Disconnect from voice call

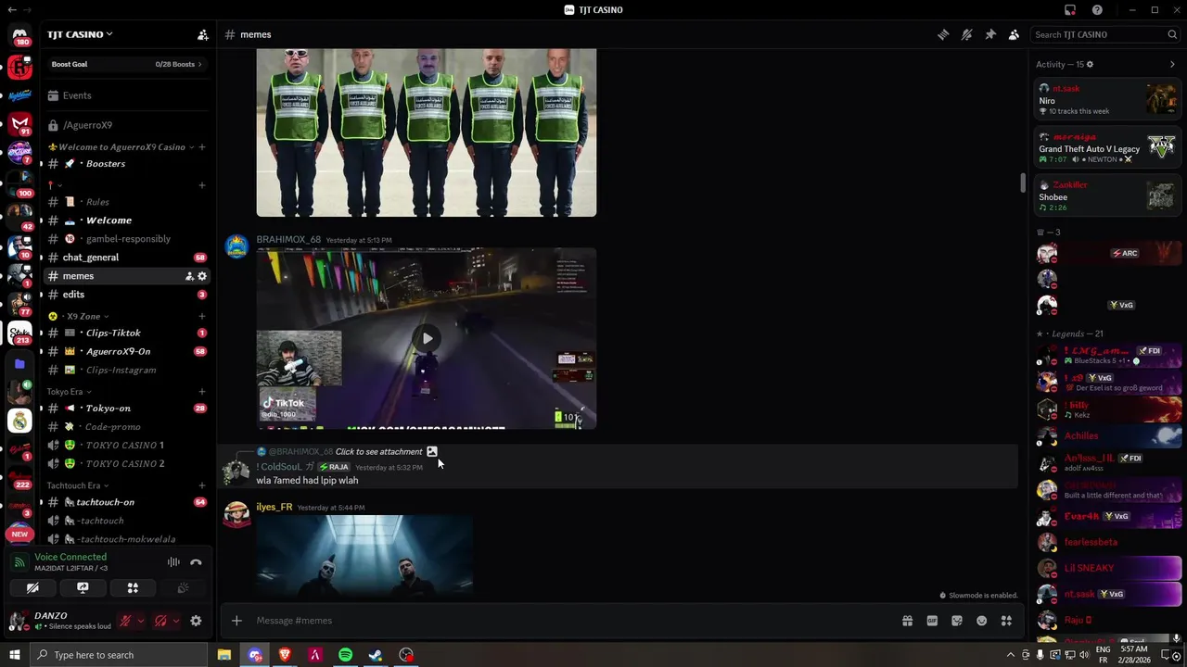pos(196,562)
